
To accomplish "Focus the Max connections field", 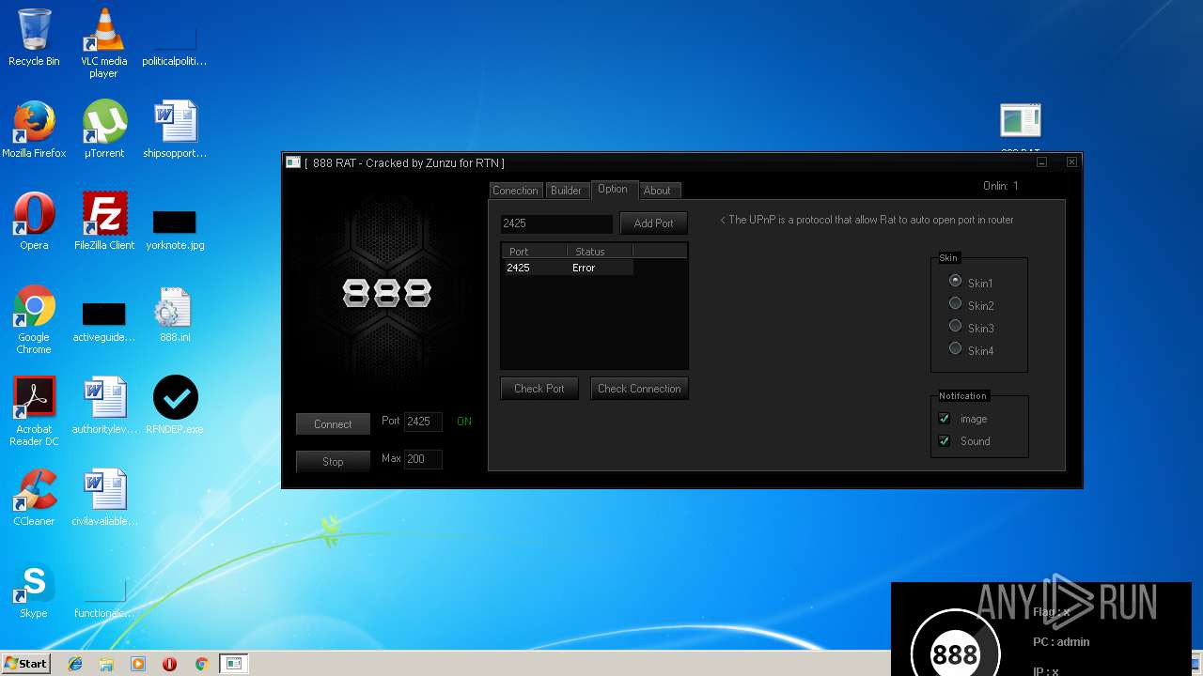I will click(x=423, y=459).
